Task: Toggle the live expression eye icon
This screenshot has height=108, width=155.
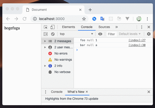Action: [100, 34]
